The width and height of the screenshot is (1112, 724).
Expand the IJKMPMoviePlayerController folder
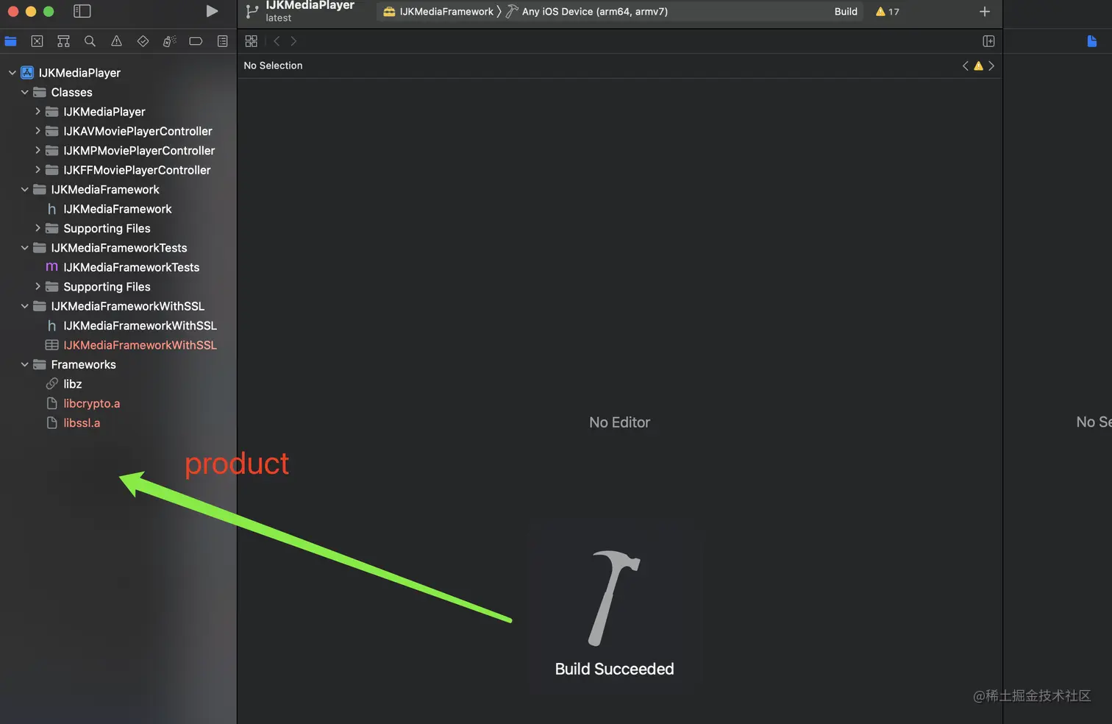[38, 150]
